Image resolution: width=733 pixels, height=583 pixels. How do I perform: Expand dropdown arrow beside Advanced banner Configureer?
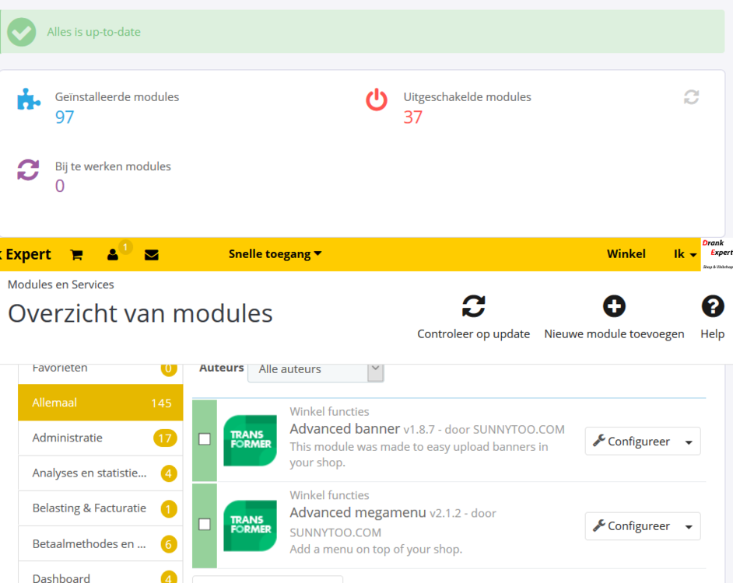click(689, 442)
